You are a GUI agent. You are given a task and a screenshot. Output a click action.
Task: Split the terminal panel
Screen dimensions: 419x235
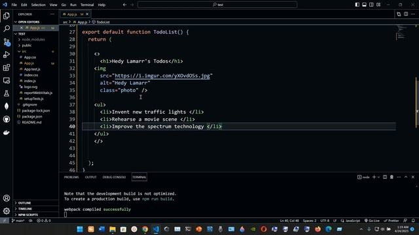pyautogui.click(x=385, y=177)
